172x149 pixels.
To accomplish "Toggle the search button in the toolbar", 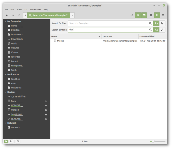I will [138, 15].
